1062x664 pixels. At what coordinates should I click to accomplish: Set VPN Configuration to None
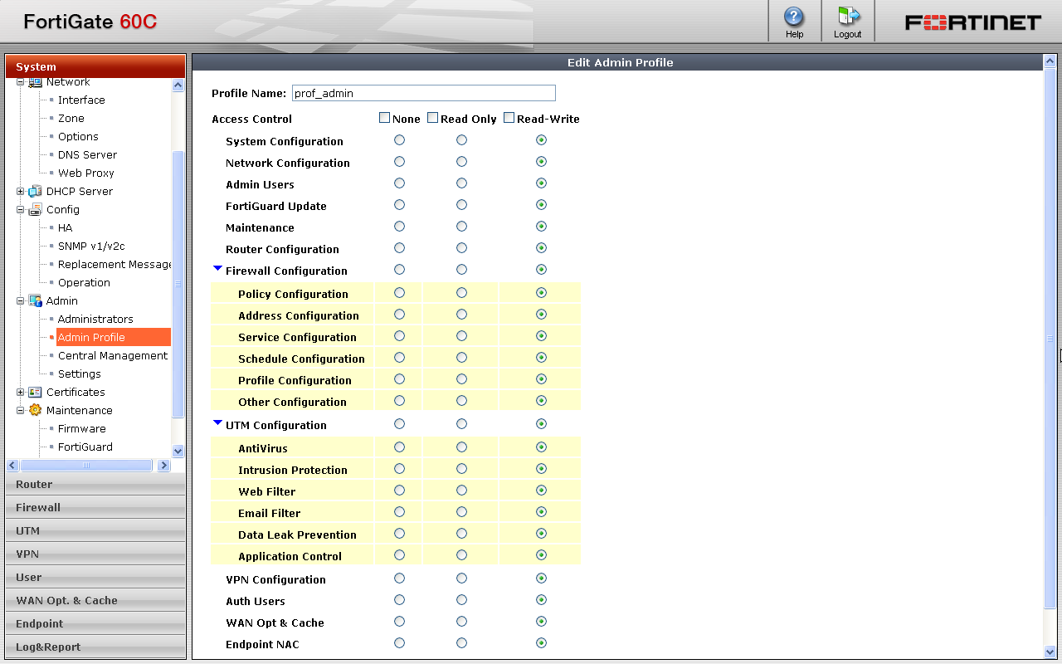click(x=399, y=579)
